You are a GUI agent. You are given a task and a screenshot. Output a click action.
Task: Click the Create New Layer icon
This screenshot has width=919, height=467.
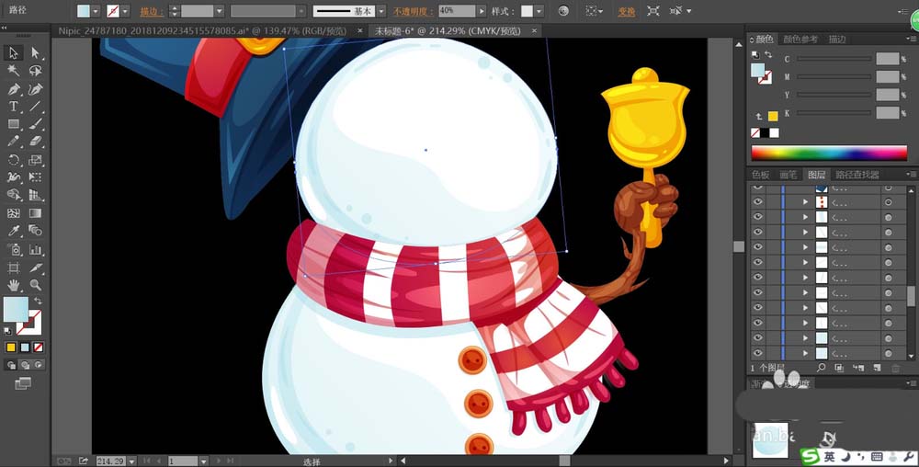point(877,368)
